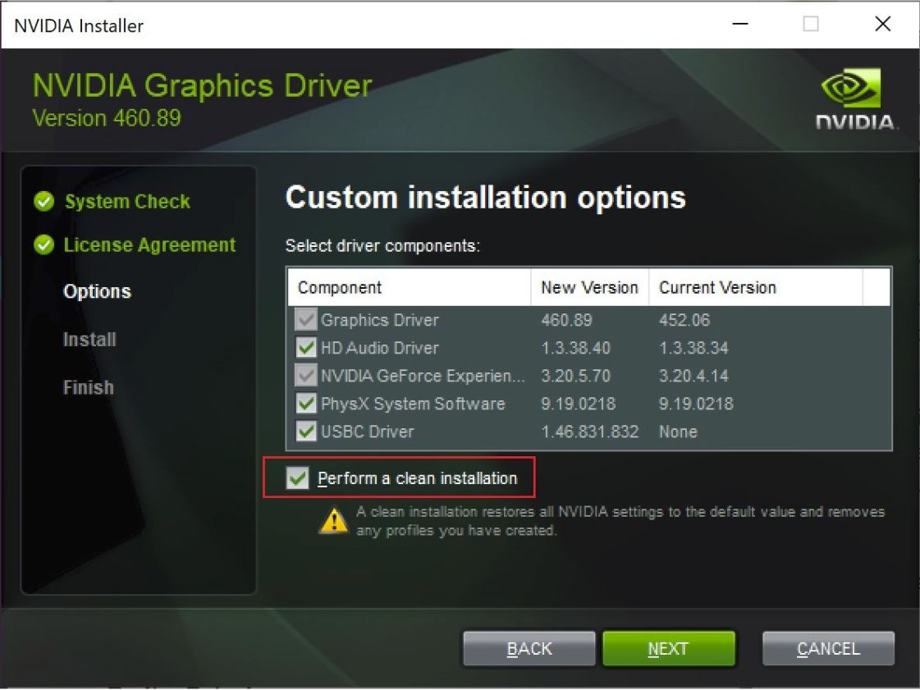Toggle the PhysX System Software checkbox
The image size is (920, 690).
(x=306, y=404)
